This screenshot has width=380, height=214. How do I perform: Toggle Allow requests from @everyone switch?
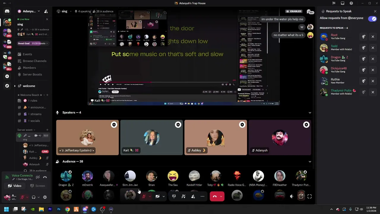coord(372,19)
